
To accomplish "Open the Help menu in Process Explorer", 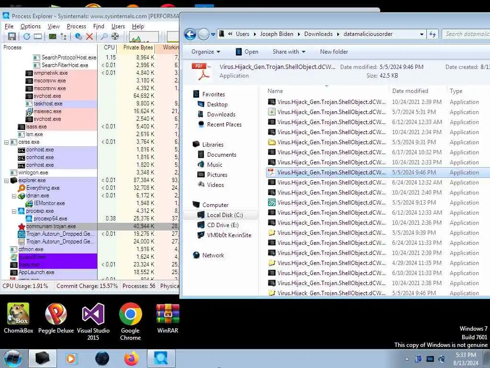I will (x=138, y=26).
